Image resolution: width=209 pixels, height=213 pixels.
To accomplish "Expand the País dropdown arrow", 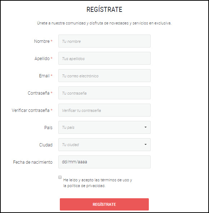I will click(x=146, y=127).
